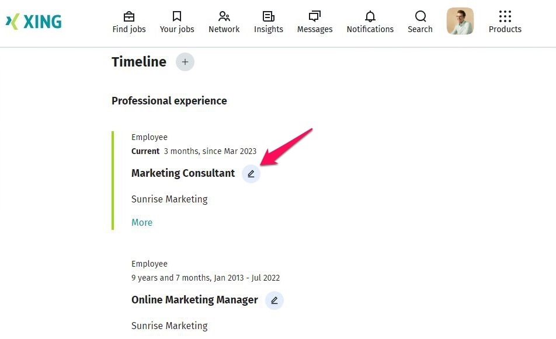Open the Network people icon
556x339 pixels.
point(224,16)
